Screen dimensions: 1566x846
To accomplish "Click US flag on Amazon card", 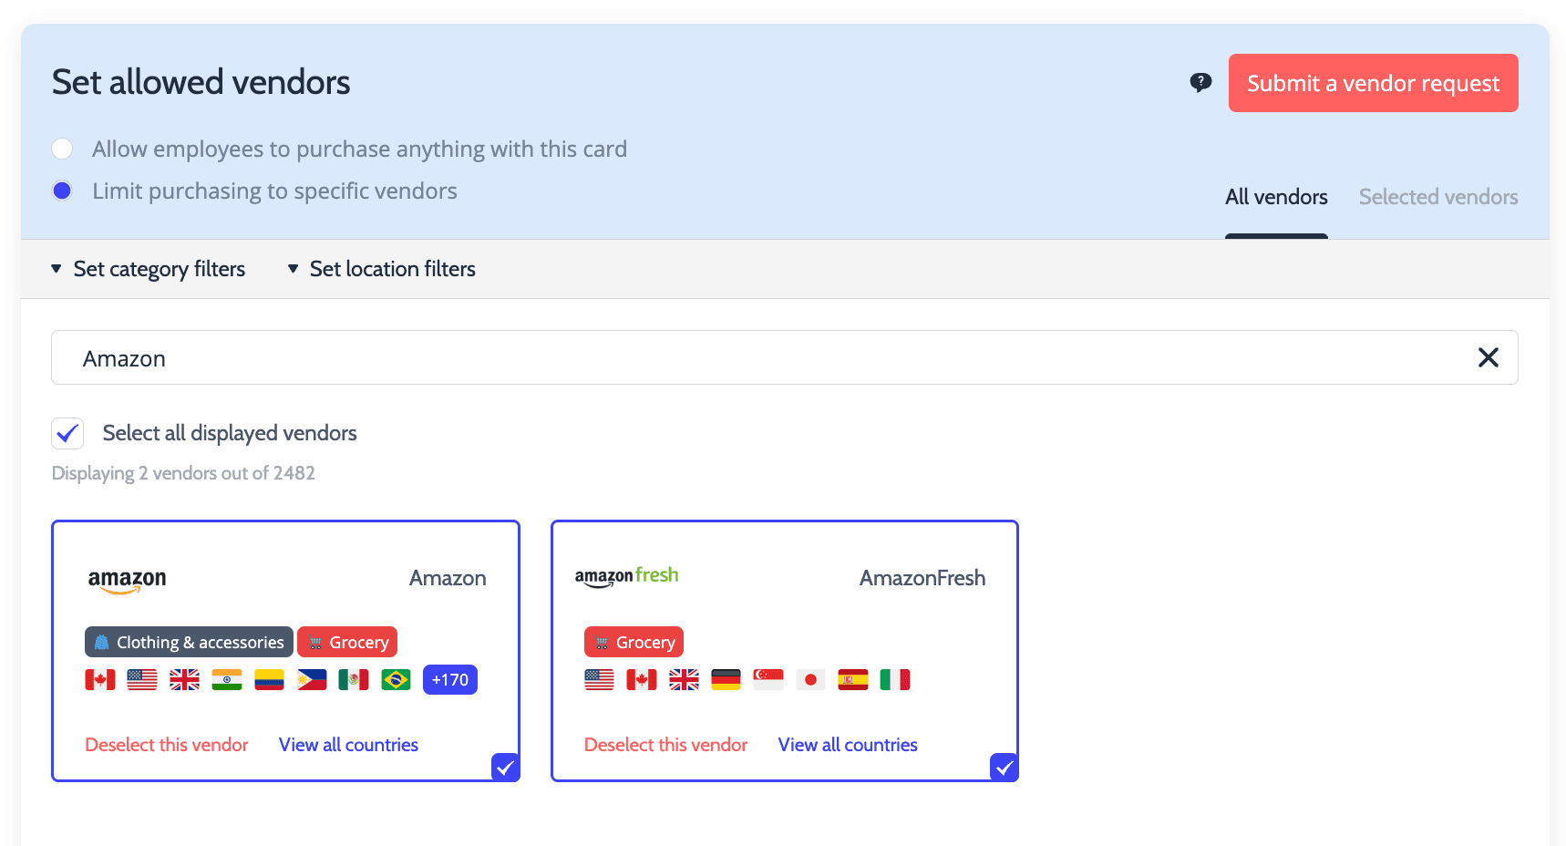I will point(142,680).
